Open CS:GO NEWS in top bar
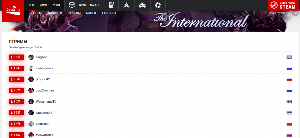Image resolution: width=300 pixels, height=138 pixels. click(82, 5)
